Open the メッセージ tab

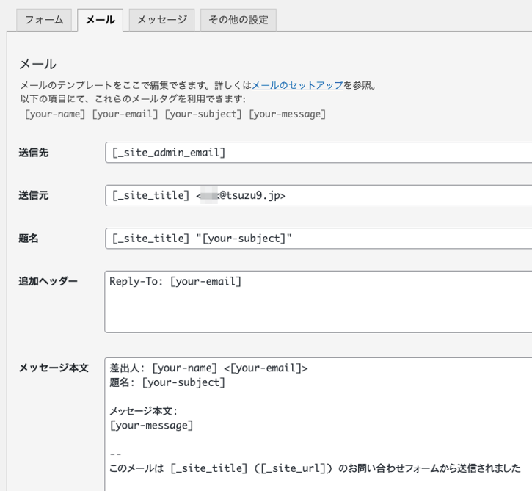162,20
